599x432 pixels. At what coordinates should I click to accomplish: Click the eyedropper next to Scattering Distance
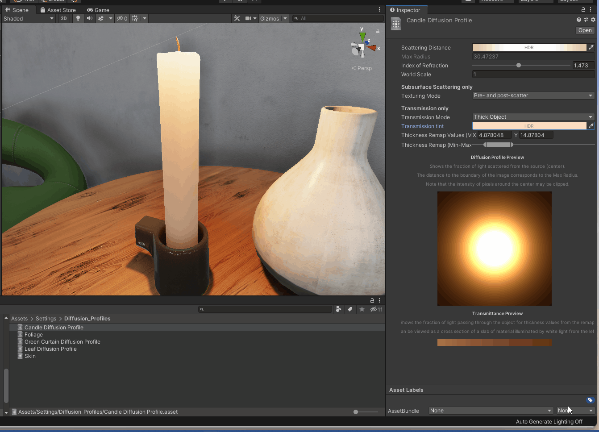[591, 47]
